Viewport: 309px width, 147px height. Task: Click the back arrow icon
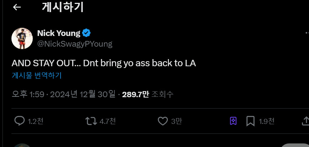pos(17,7)
